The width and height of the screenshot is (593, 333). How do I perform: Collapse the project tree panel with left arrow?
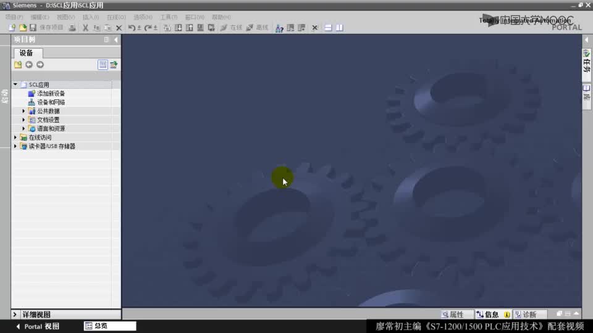pos(116,39)
